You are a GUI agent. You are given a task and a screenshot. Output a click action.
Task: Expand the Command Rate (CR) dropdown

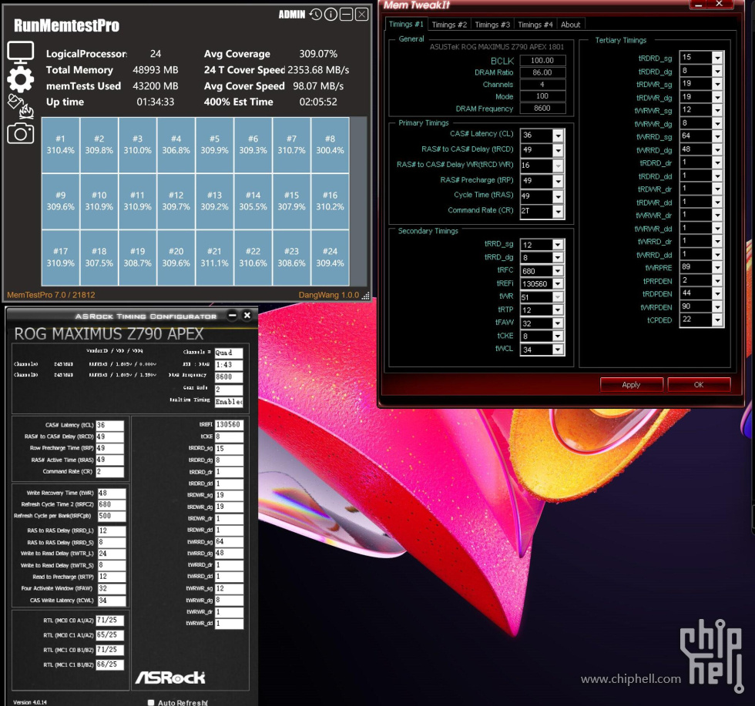point(558,211)
